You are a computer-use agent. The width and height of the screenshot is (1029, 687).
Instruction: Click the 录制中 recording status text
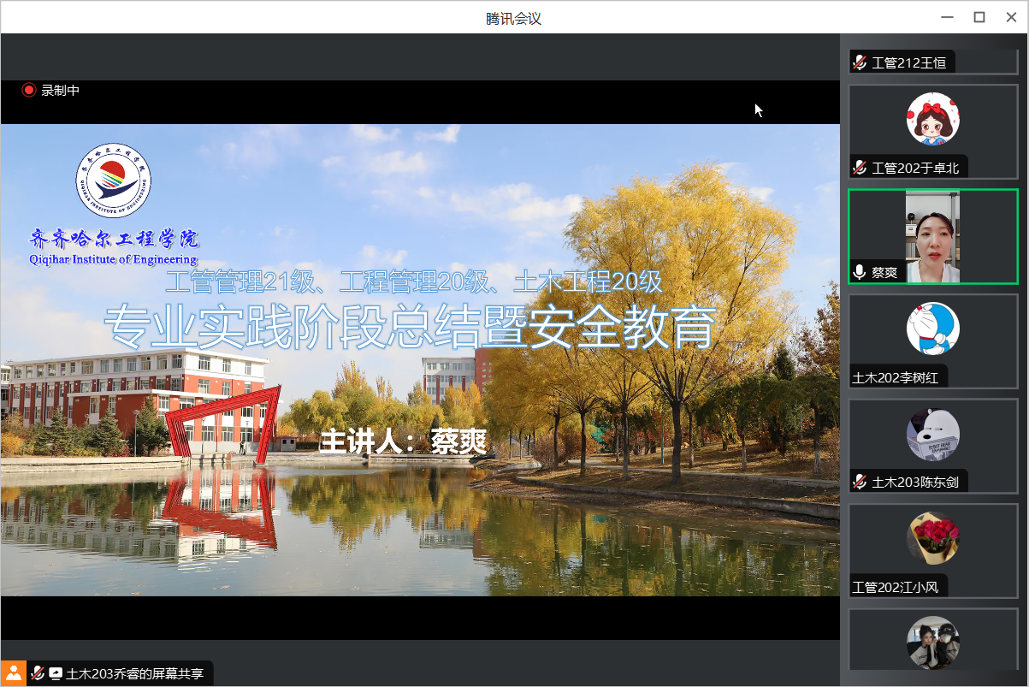coord(61,90)
